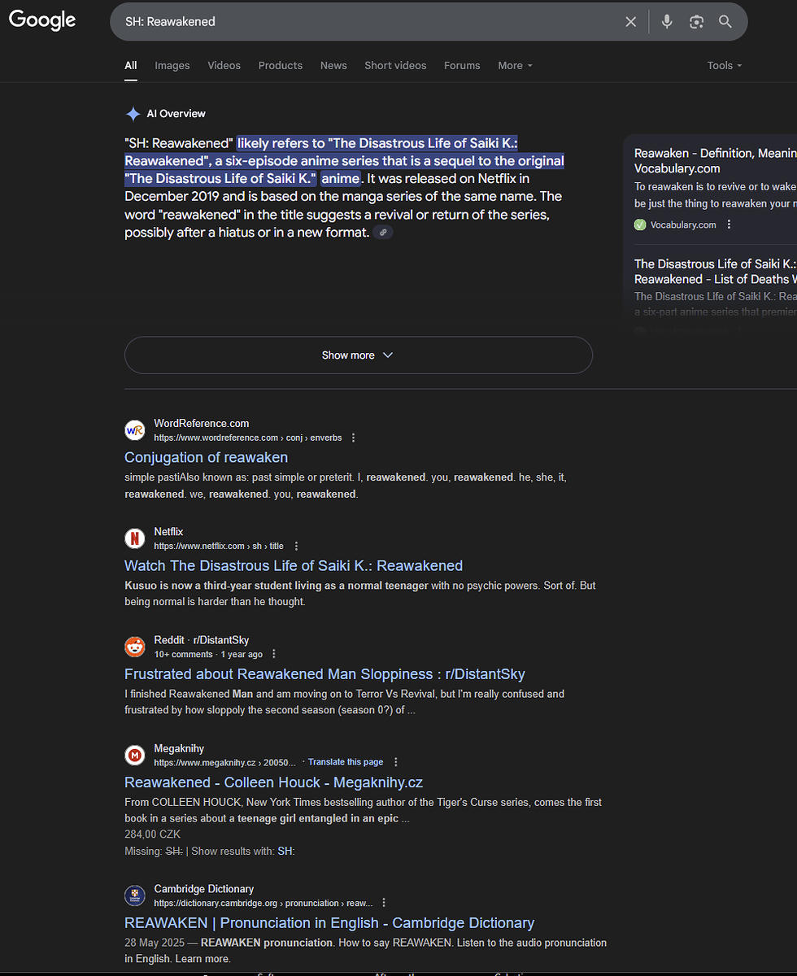Open Google Lens image search icon
The height and width of the screenshot is (976, 797).
click(696, 22)
